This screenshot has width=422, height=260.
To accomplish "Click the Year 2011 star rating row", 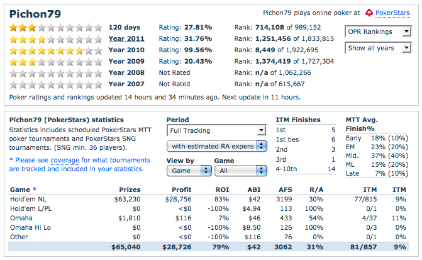I will pos(56,39).
